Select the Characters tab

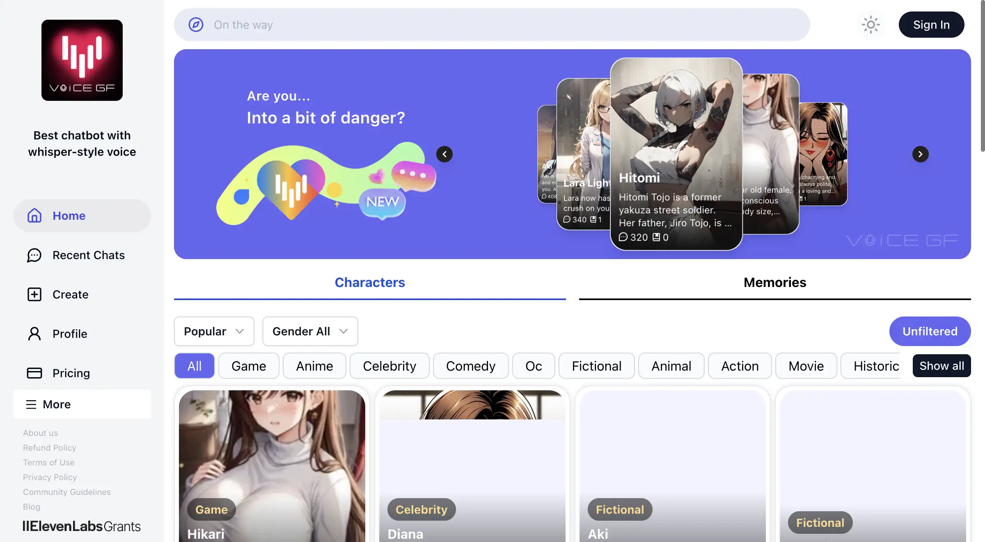click(369, 282)
